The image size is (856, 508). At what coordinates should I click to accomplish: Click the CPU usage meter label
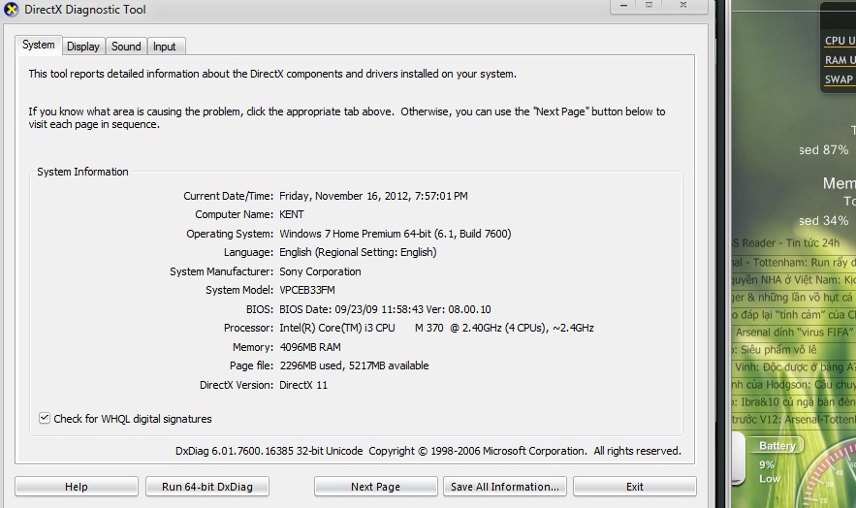click(x=839, y=41)
